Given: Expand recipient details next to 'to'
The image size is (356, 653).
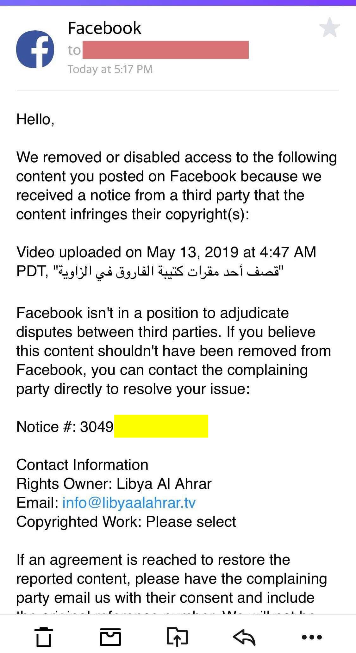Looking at the screenshot, I should pyautogui.click(x=74, y=50).
